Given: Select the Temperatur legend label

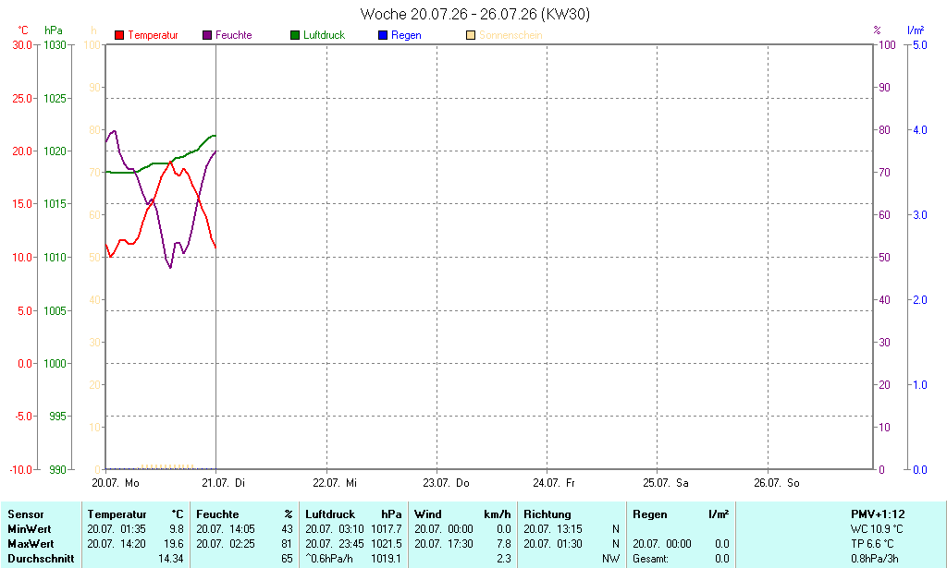Looking at the screenshot, I should tap(153, 35).
